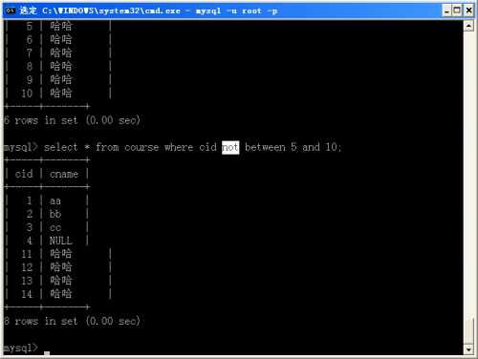Click the scrollbar up arrow
This screenshot has width=478, height=359.
468,26
